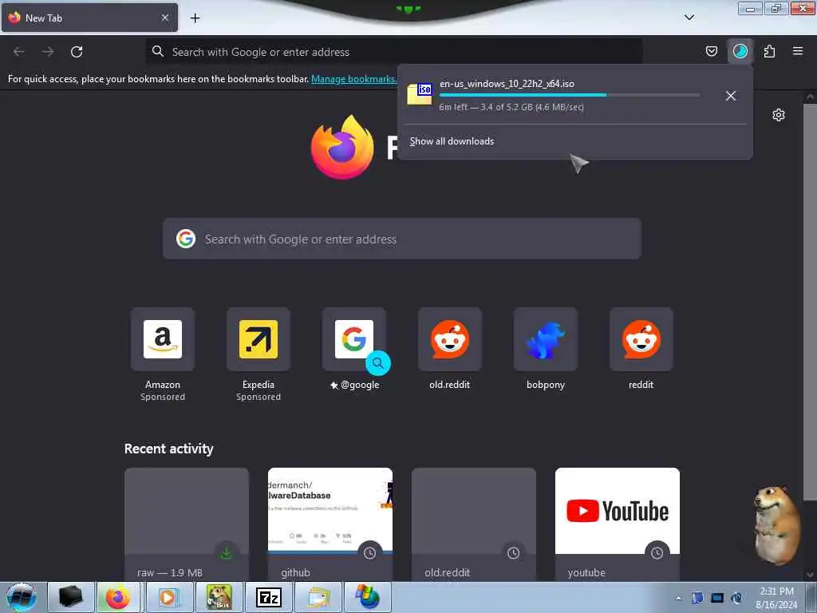817x613 pixels.
Task: Open personalize new tab gear icon
Action: 779,115
